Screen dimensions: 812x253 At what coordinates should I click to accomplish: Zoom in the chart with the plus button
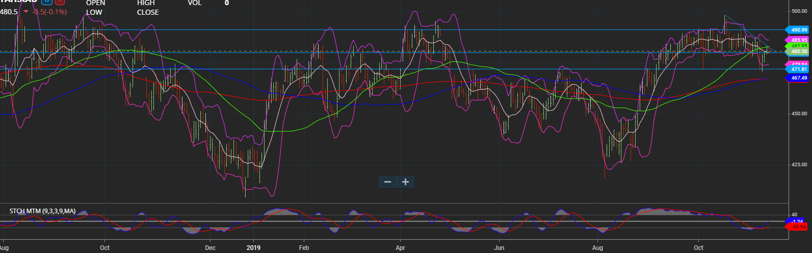pyautogui.click(x=406, y=182)
